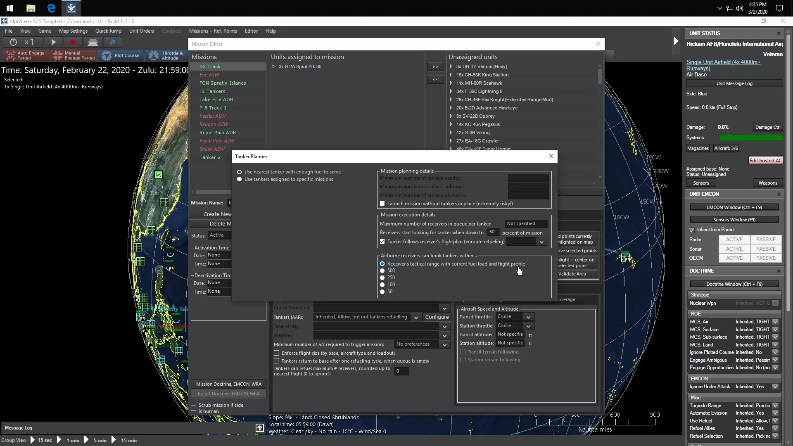Open Throttle & Altitude settings

[166, 55]
